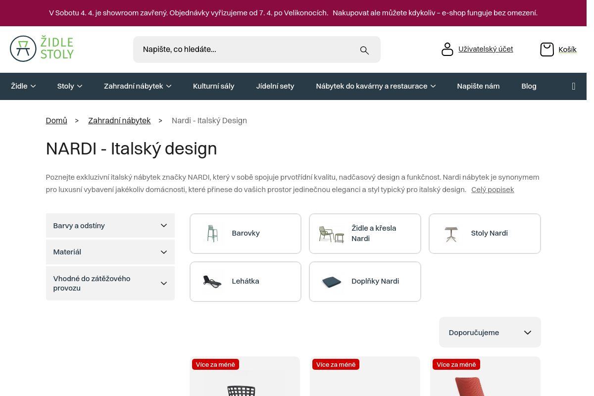Open the Doporučujeme sort dropdown
594x396 pixels.
point(490,333)
